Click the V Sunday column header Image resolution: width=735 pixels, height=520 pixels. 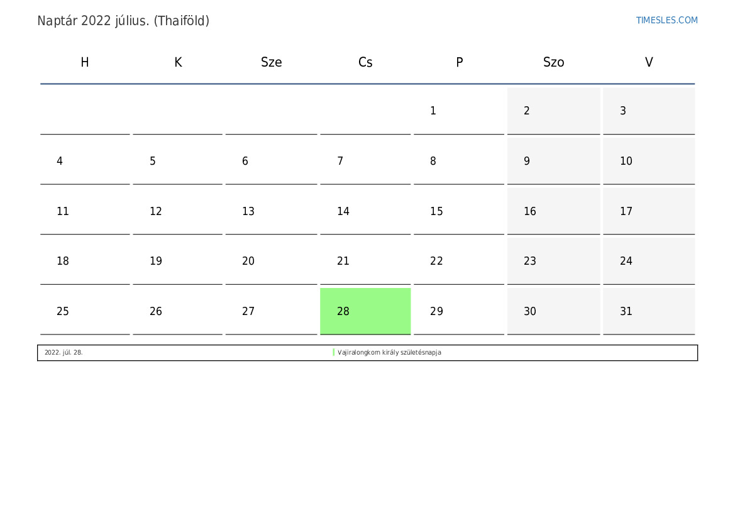point(649,62)
